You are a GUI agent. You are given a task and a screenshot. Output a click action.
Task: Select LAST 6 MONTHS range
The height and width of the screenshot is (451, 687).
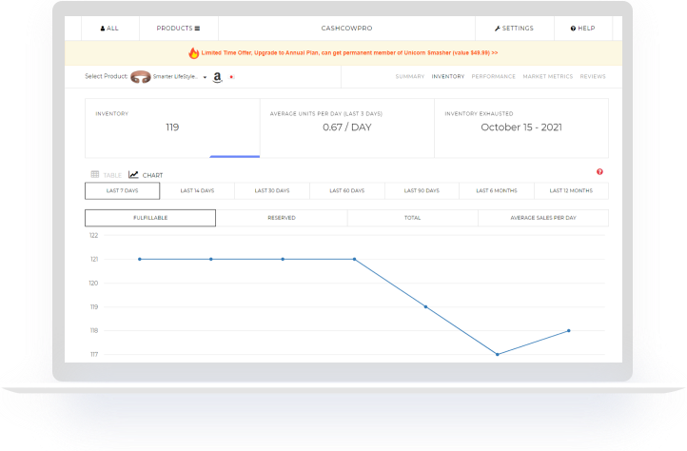[x=497, y=190]
